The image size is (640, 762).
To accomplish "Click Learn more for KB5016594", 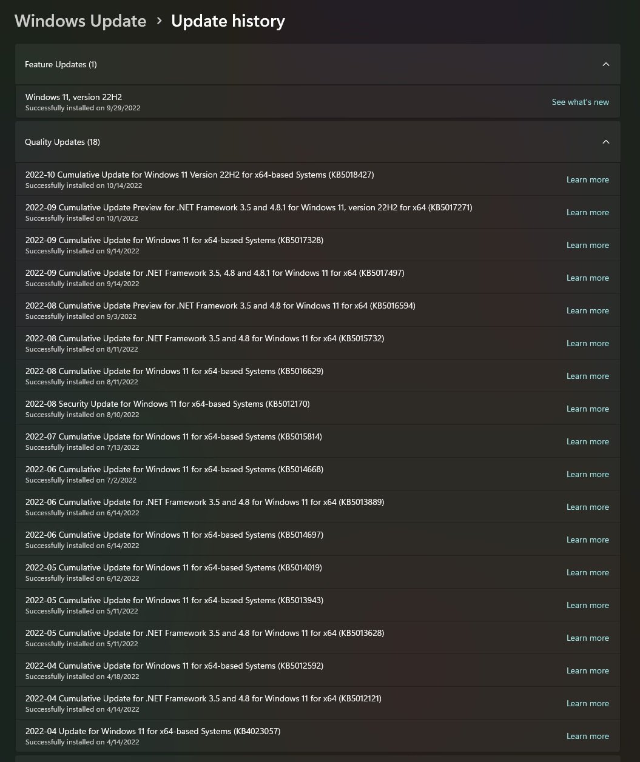I will click(x=587, y=310).
